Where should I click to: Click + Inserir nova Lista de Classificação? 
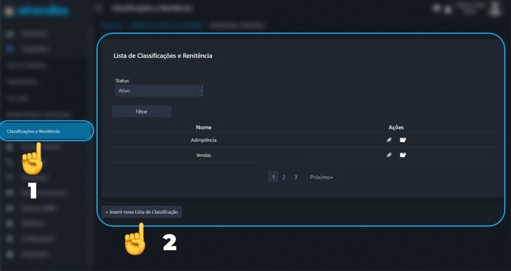coord(142,212)
